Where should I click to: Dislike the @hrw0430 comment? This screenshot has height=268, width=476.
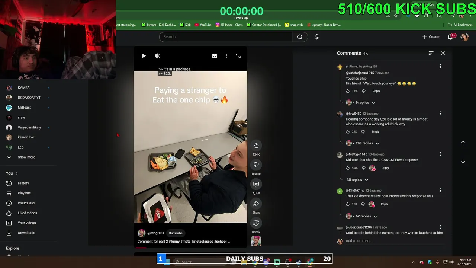click(363, 132)
